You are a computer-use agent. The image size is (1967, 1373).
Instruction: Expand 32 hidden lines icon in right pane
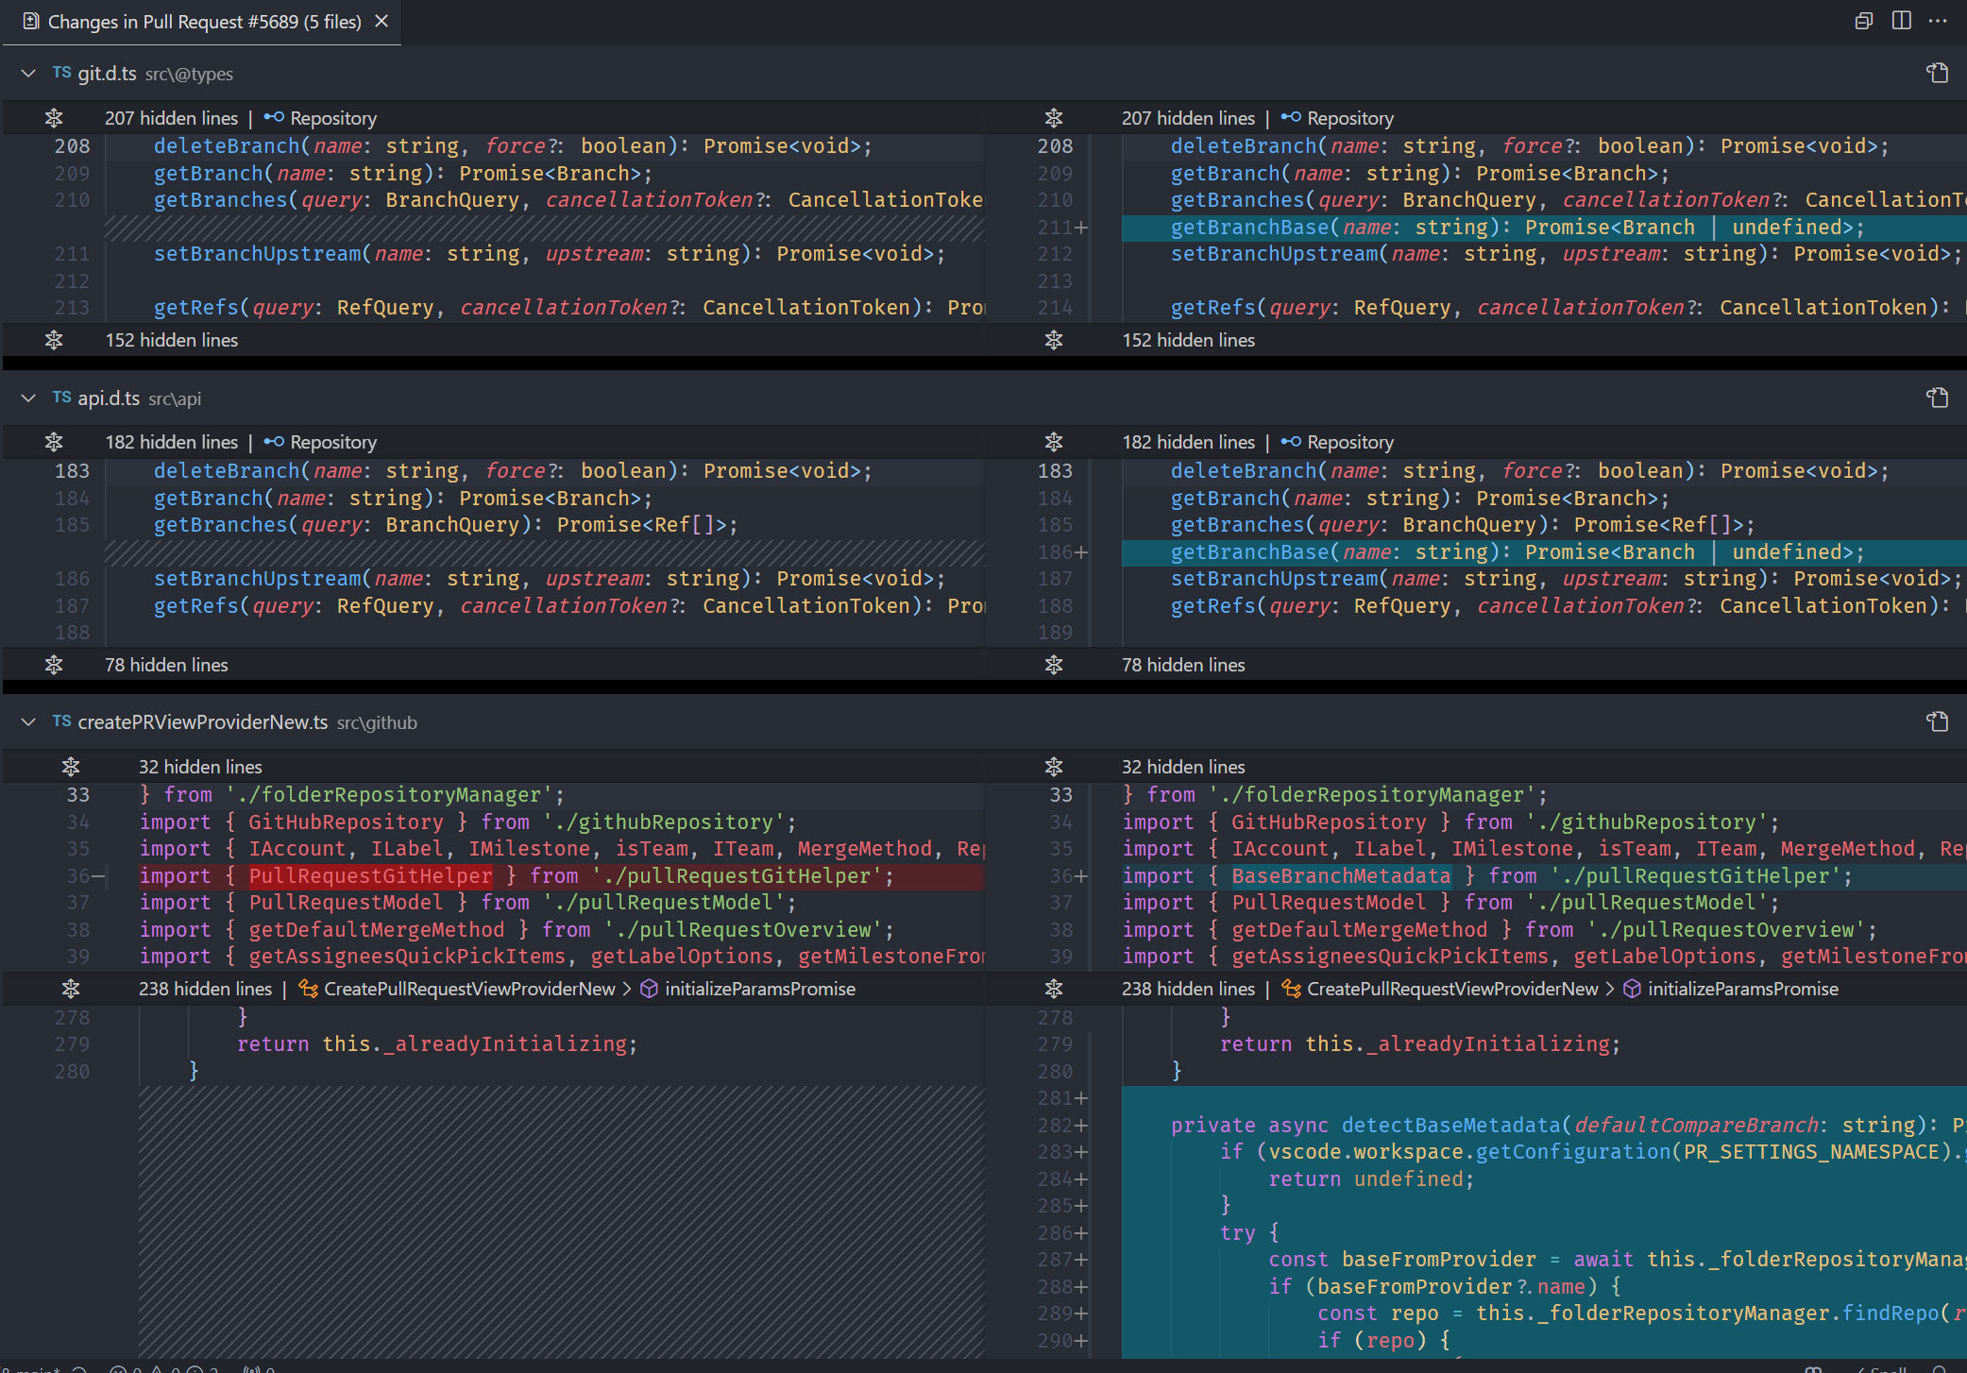[1054, 767]
